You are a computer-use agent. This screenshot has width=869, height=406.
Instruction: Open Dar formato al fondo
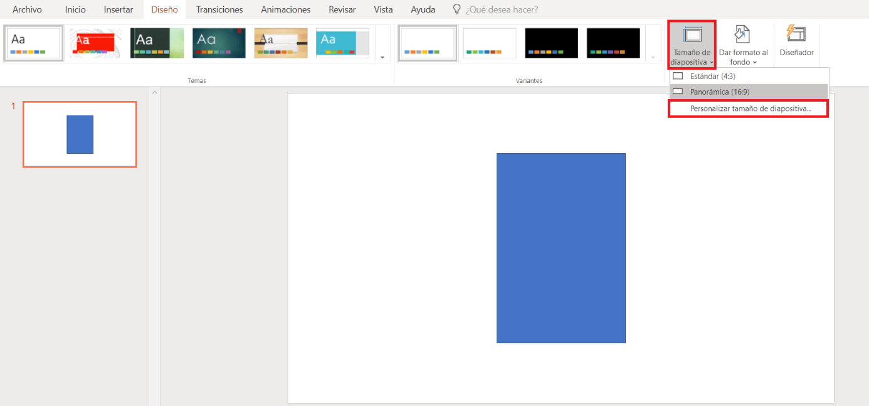coord(744,44)
